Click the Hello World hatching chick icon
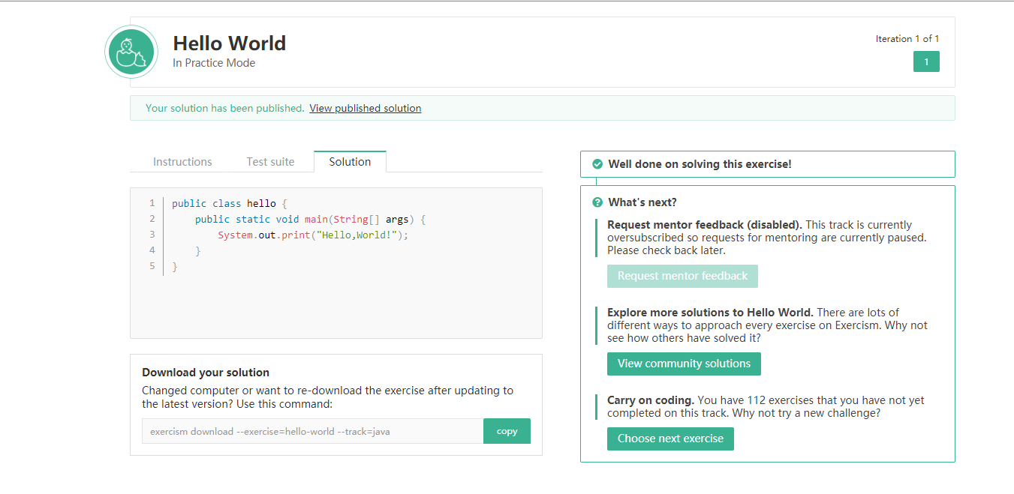 point(131,52)
